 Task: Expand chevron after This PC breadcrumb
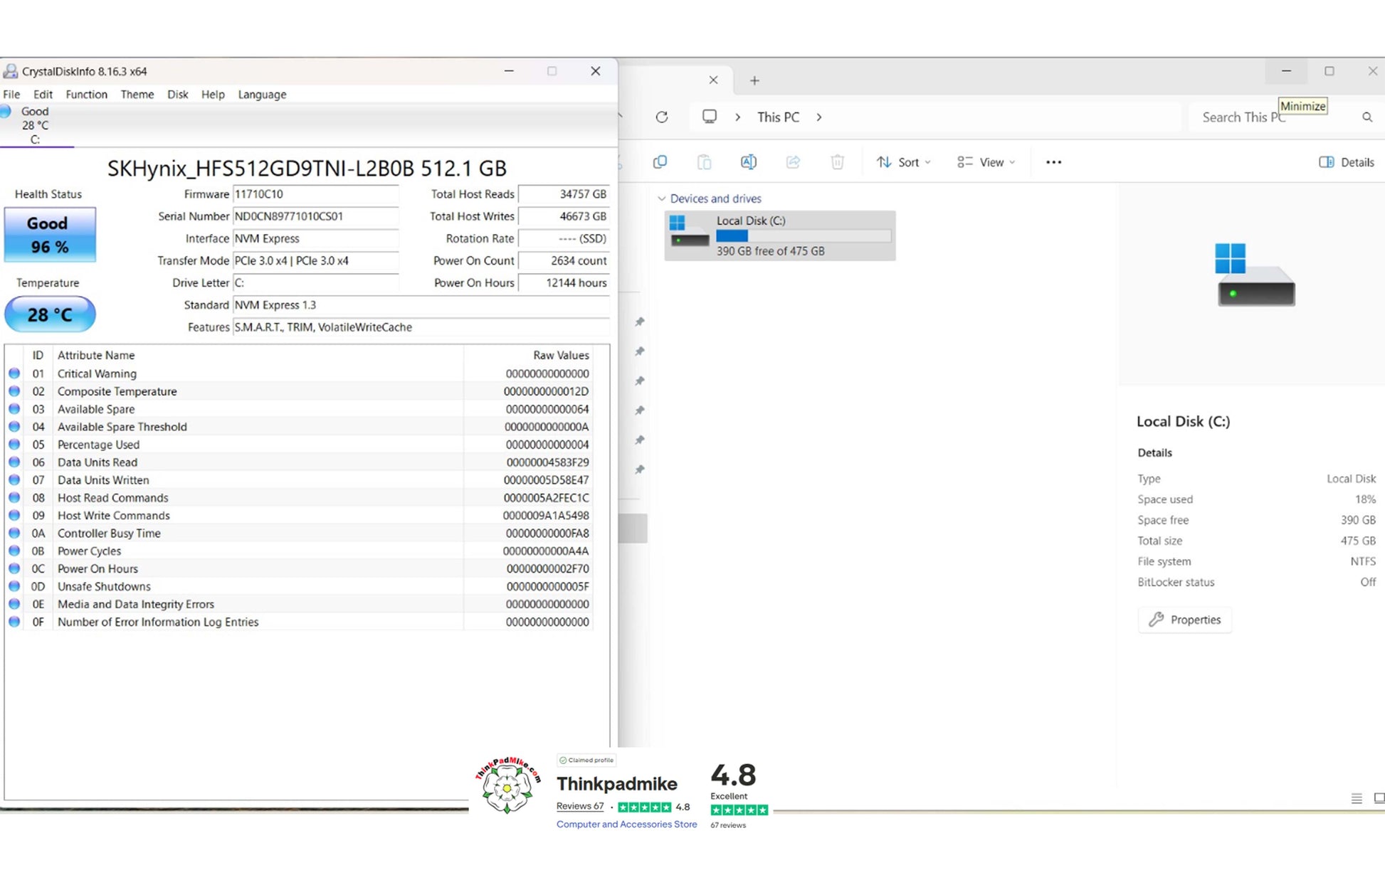pos(819,117)
